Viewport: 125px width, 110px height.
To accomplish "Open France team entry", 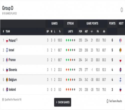I will [12, 60].
